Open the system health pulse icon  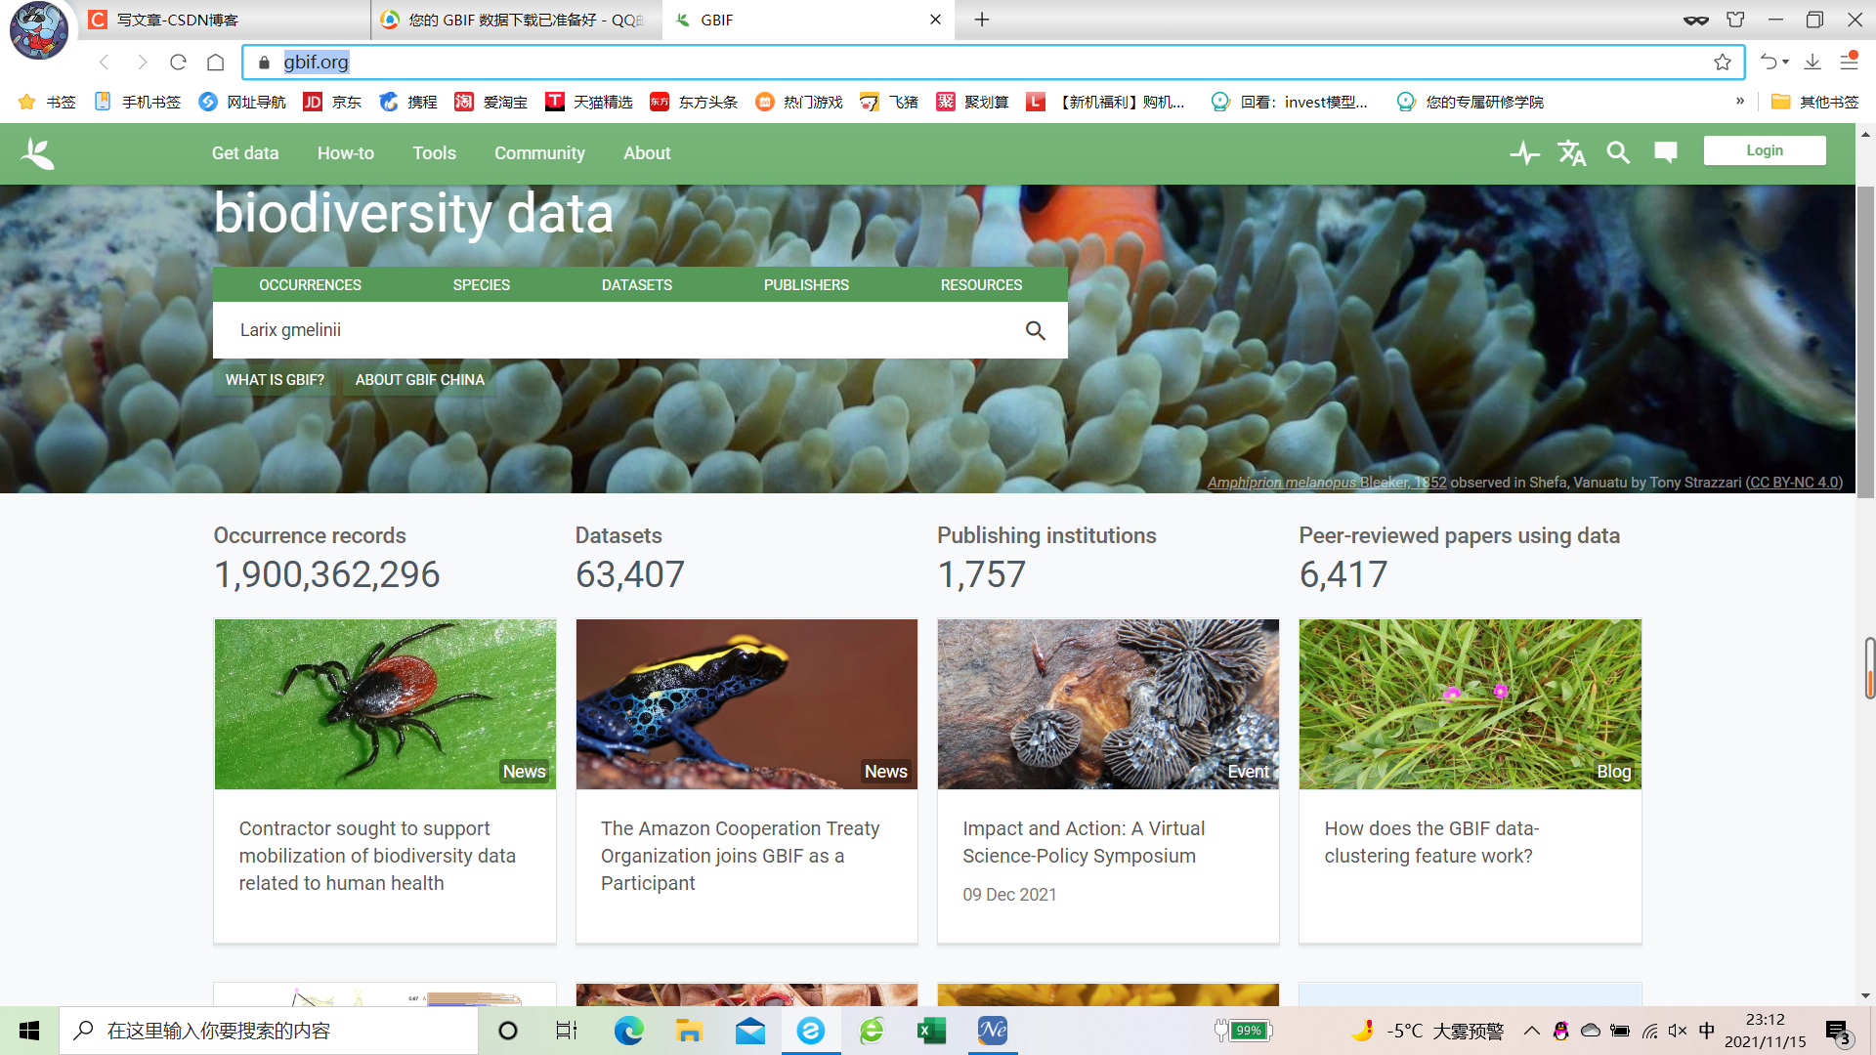(x=1524, y=153)
